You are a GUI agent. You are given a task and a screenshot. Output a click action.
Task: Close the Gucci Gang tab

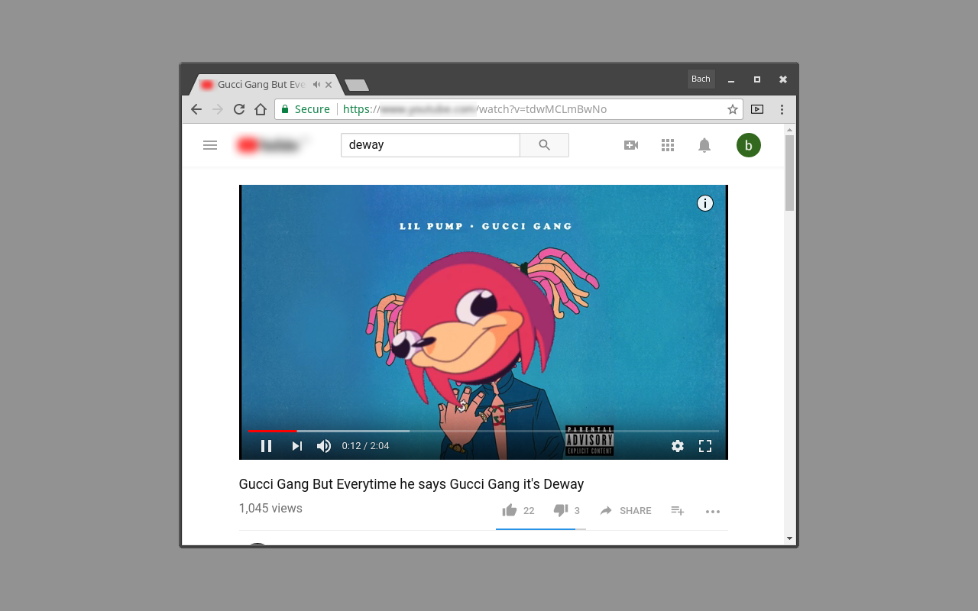329,85
